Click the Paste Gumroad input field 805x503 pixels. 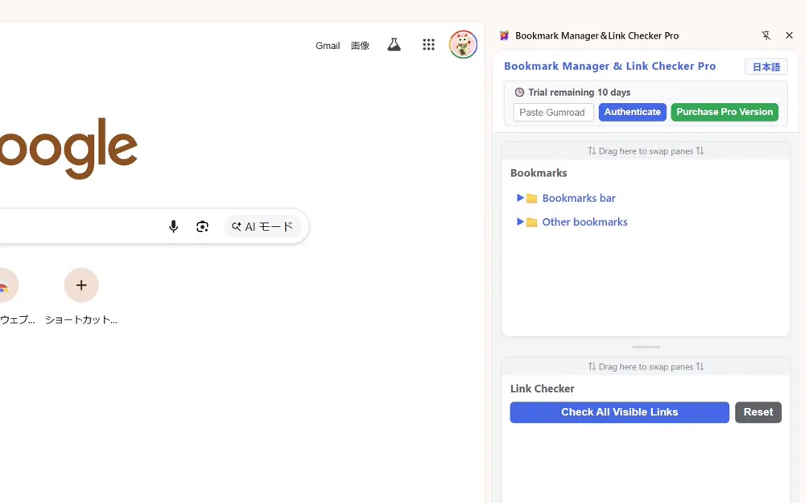coord(553,112)
